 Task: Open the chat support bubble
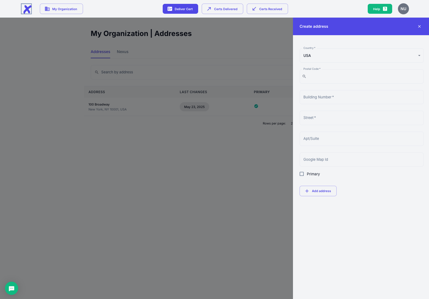(12, 288)
